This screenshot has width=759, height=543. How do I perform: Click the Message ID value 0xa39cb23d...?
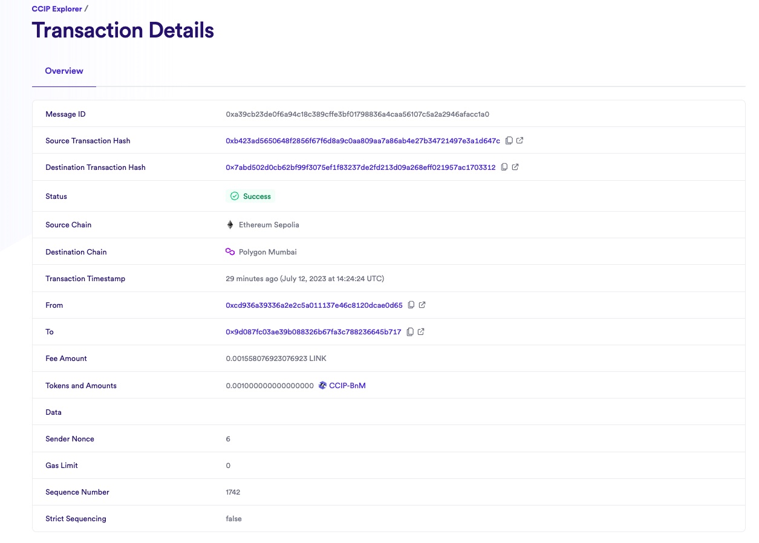pyautogui.click(x=357, y=114)
